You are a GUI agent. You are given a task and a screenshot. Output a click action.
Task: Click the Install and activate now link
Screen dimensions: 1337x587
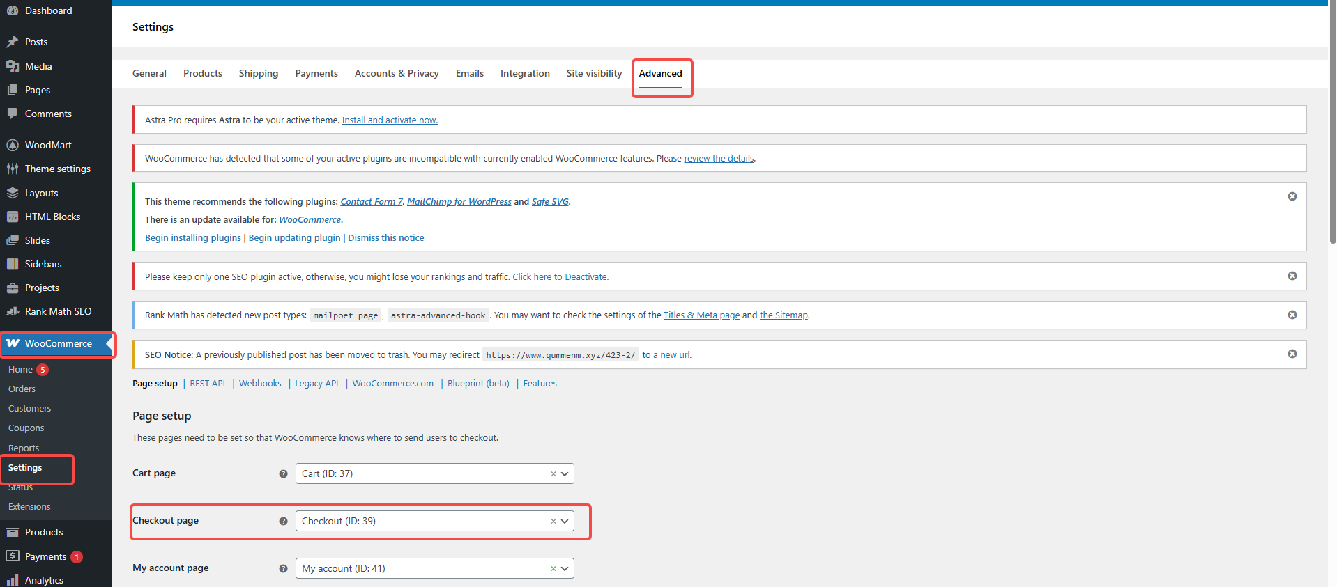point(390,120)
